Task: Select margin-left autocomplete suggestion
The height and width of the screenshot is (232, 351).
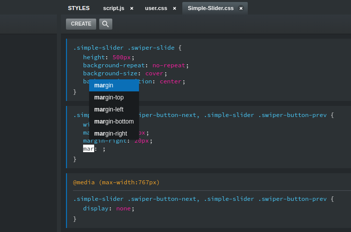Action: (114, 109)
